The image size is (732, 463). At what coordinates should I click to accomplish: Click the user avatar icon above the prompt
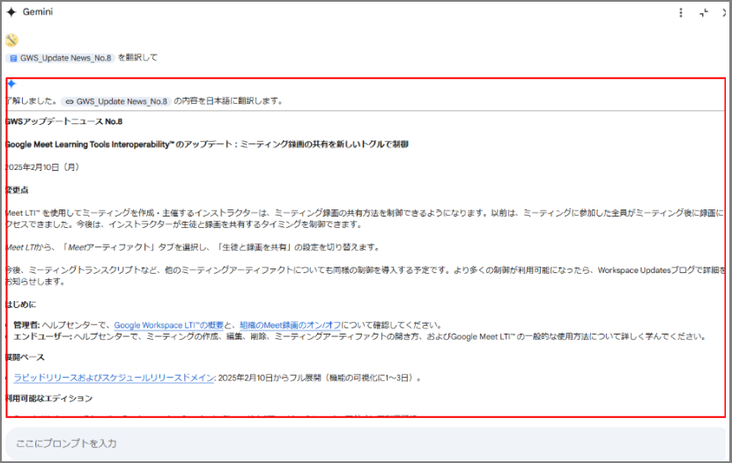(11, 40)
